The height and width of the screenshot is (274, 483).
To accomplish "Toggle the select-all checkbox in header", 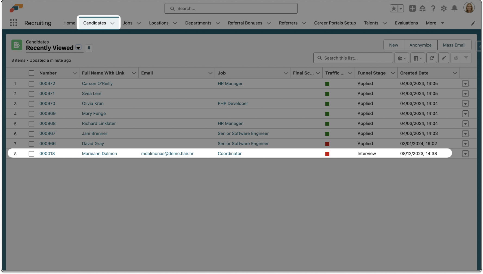I will coord(31,73).
